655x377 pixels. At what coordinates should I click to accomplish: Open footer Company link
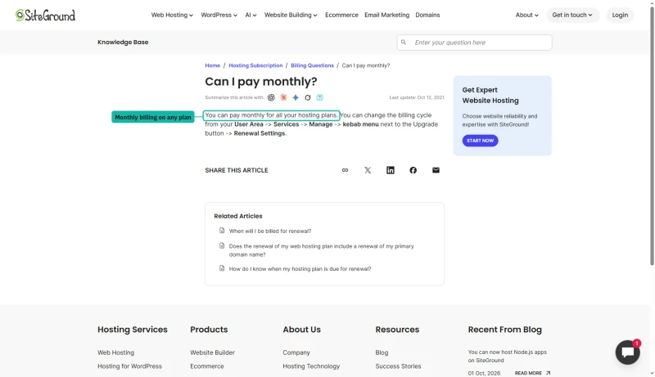pos(296,352)
